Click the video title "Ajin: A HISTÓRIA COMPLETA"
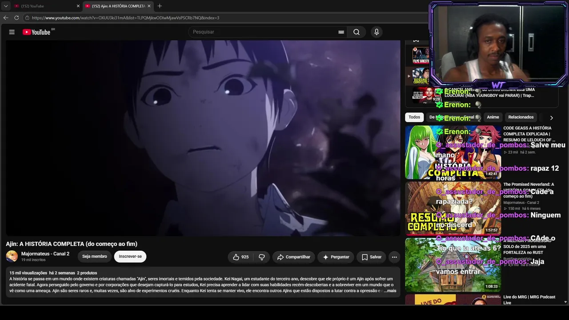569x320 pixels. (x=72, y=244)
